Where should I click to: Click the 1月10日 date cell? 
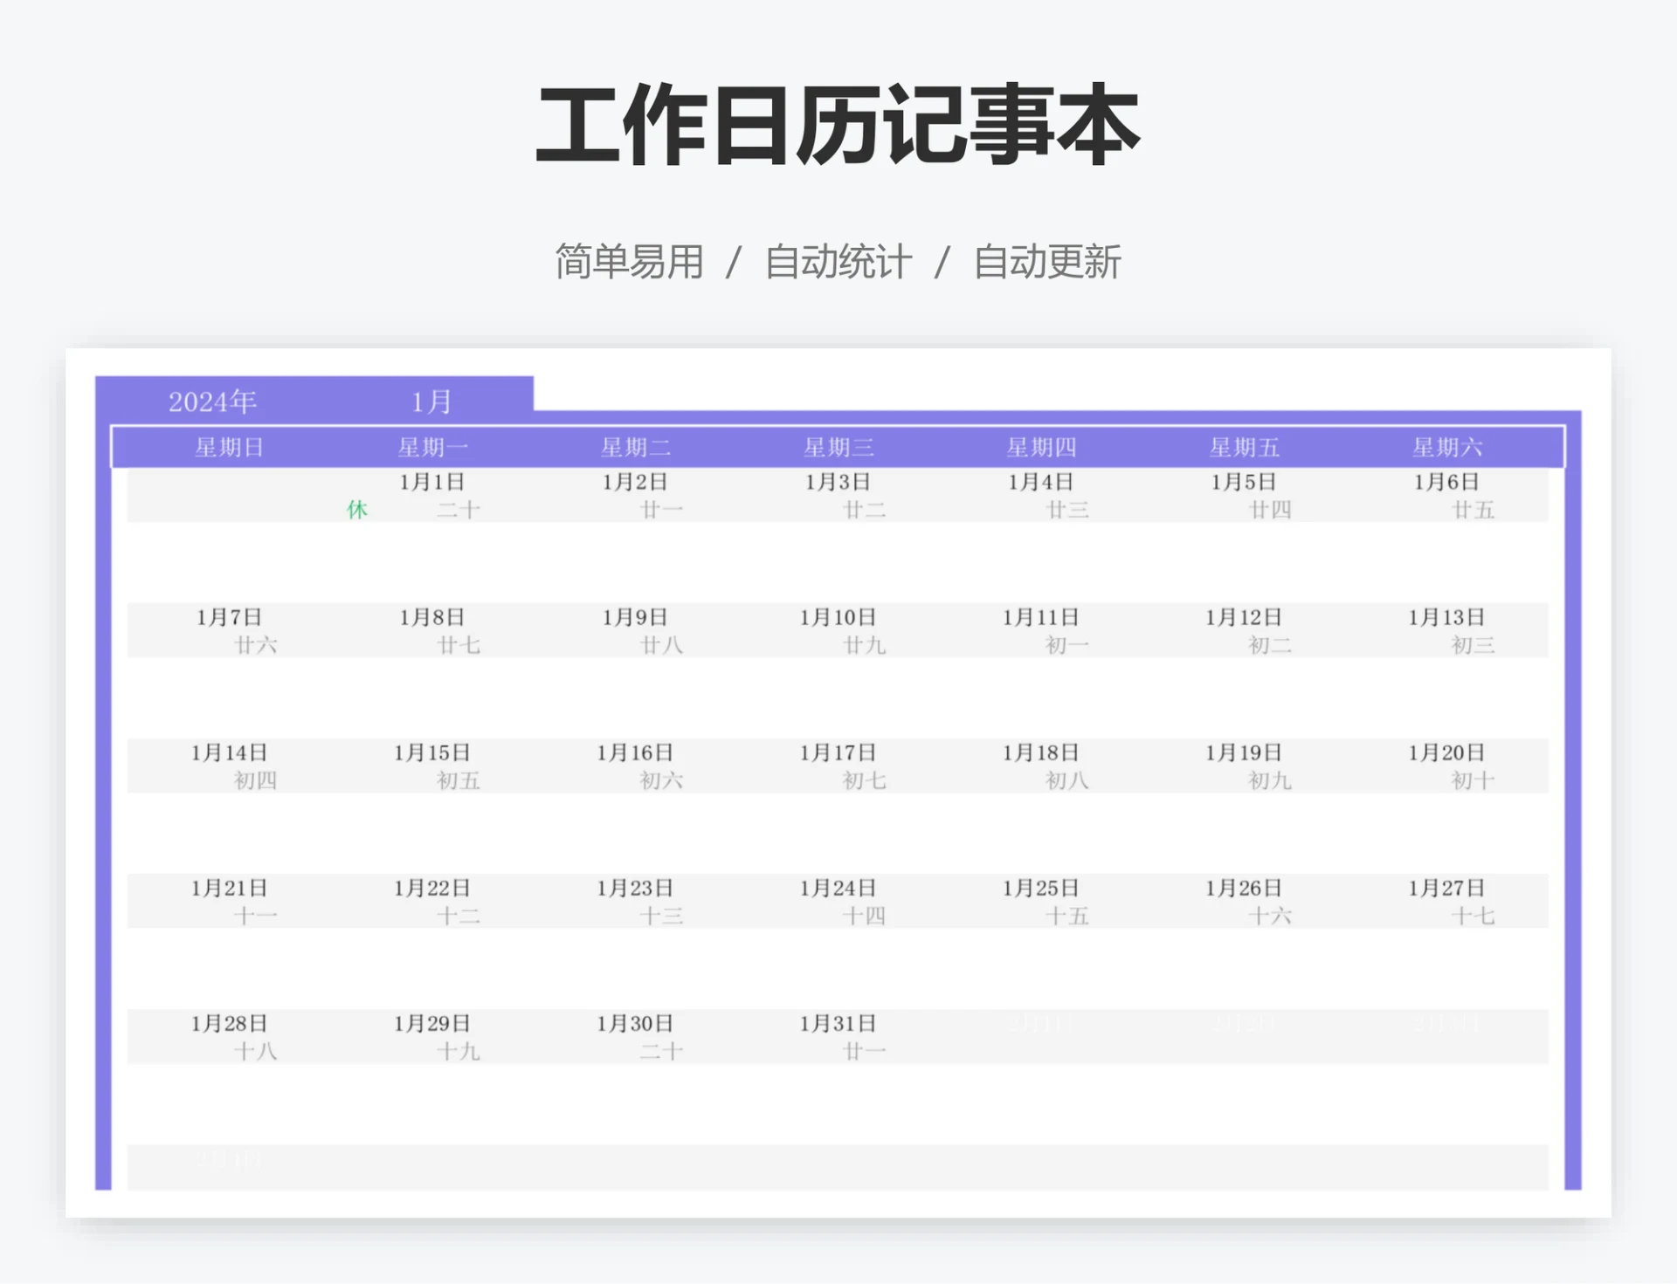click(x=838, y=617)
